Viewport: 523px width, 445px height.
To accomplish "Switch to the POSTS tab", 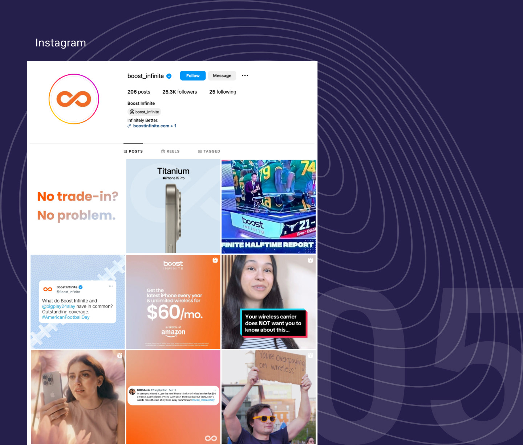I will pos(133,151).
